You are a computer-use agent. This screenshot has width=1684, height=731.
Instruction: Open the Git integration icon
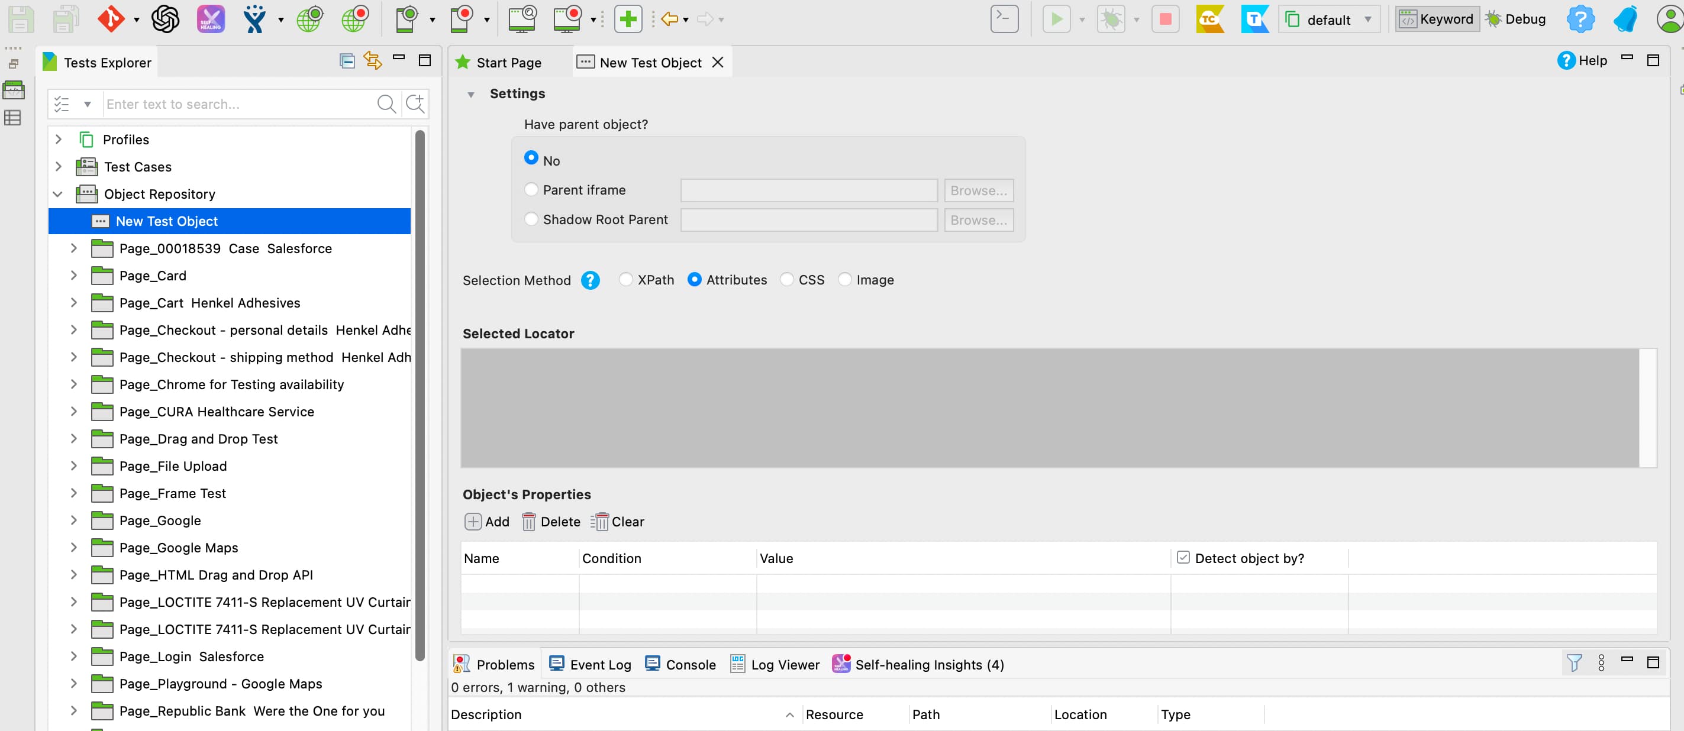[x=111, y=18]
